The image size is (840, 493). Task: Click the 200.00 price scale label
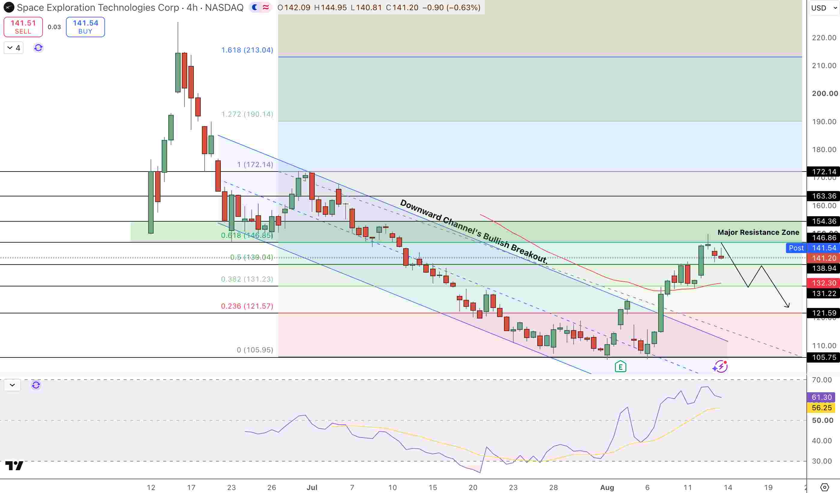[825, 94]
